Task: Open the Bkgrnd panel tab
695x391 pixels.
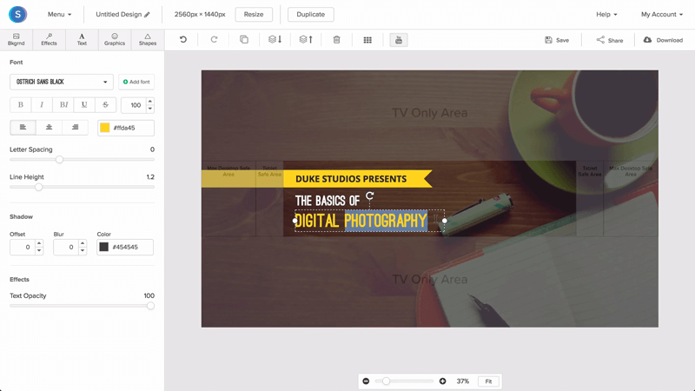Action: [16, 39]
